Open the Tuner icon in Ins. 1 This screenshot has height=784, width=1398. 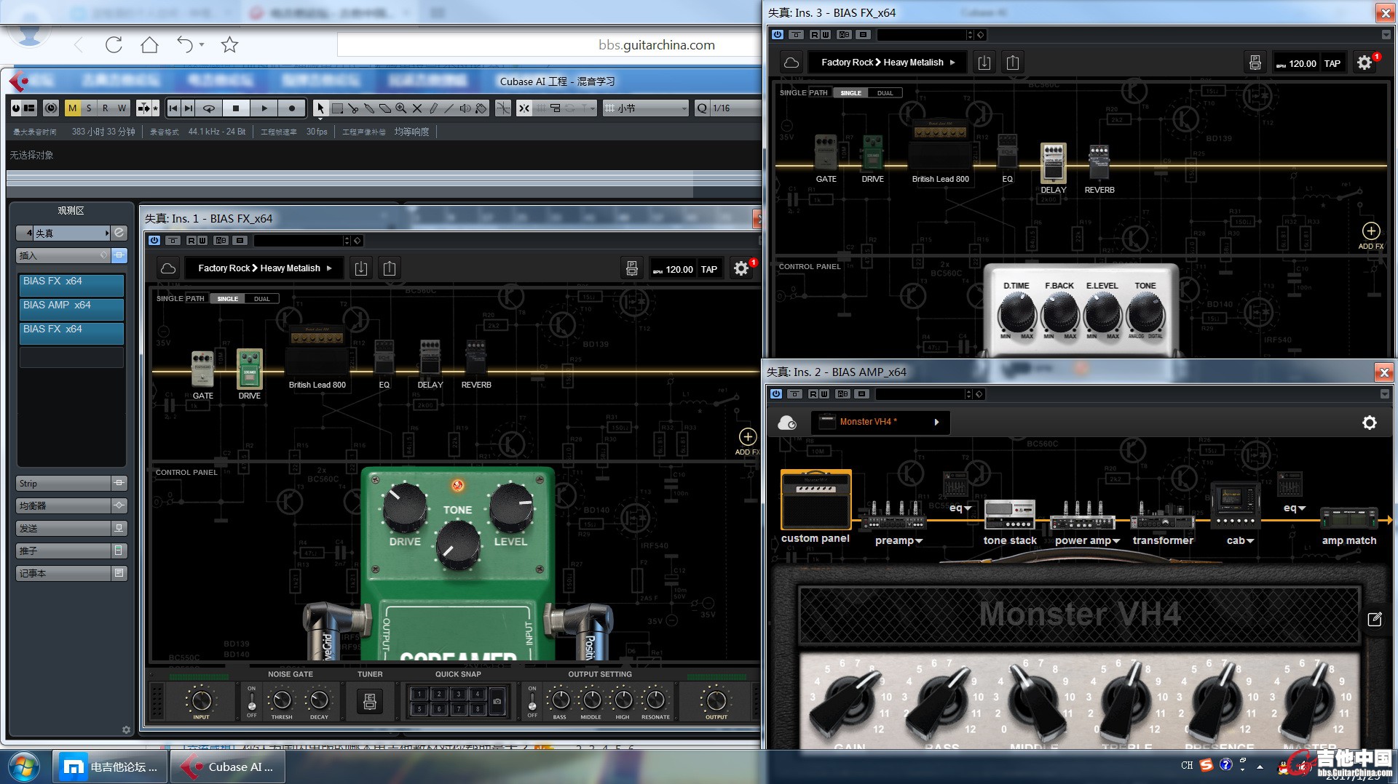coord(370,701)
